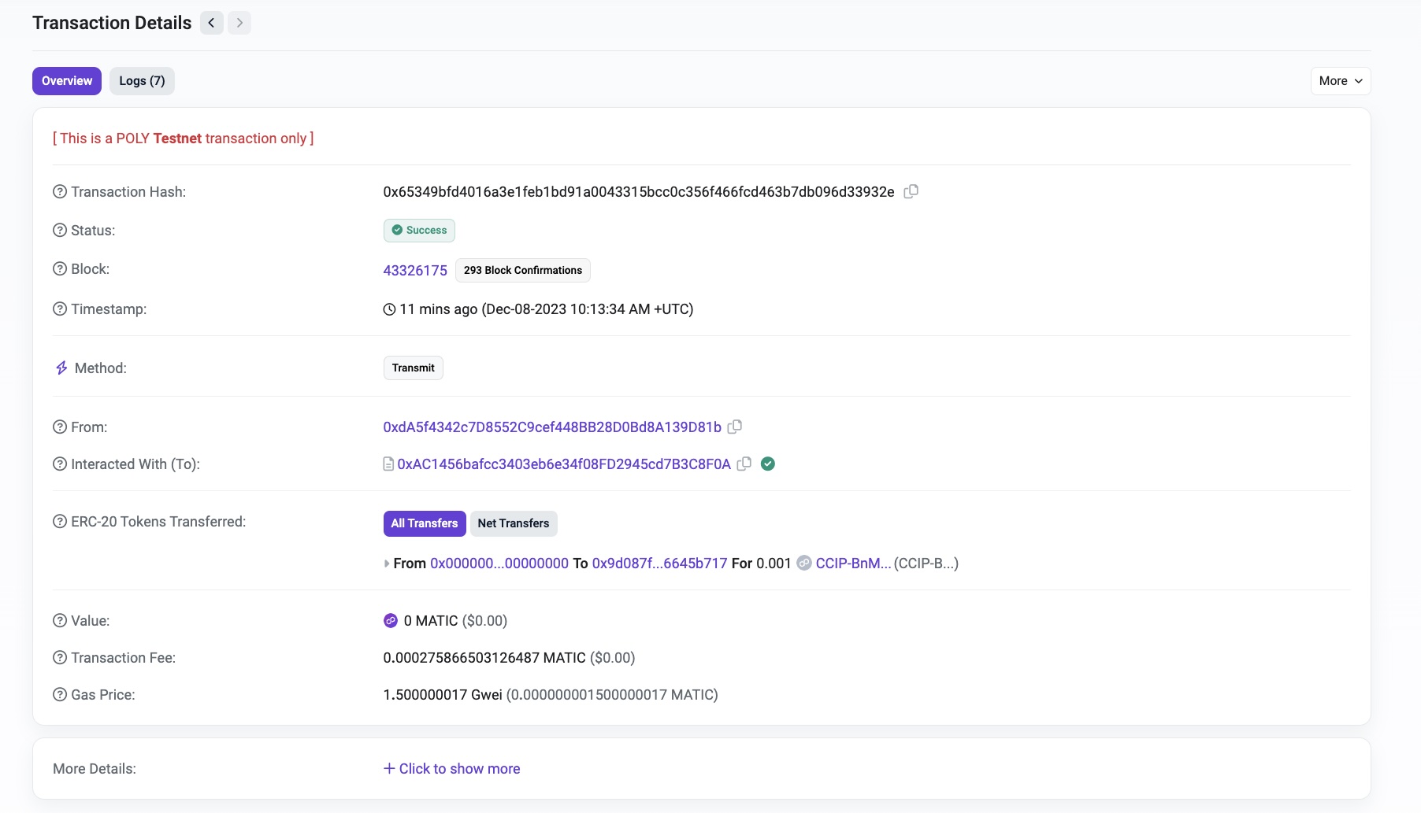
Task: Click the 293 Block Confirmations badge
Action: tap(523, 270)
